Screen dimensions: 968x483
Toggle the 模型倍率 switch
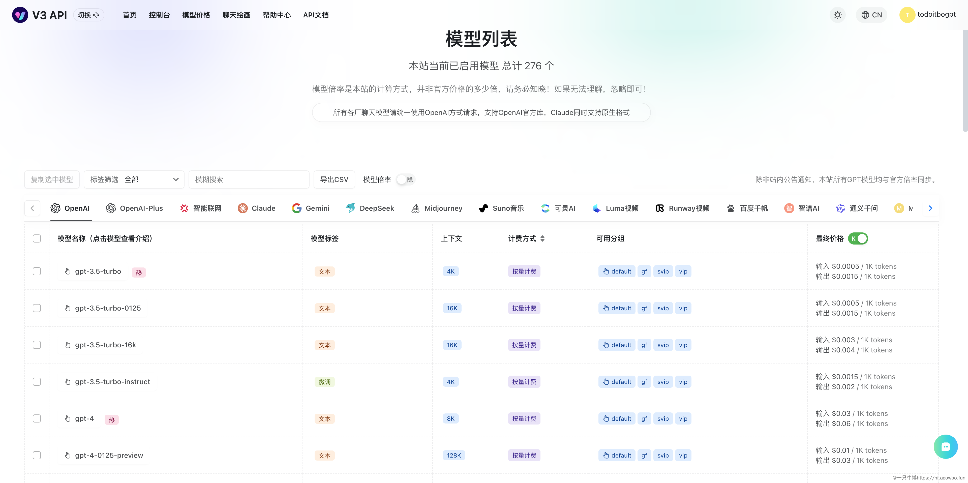point(405,180)
